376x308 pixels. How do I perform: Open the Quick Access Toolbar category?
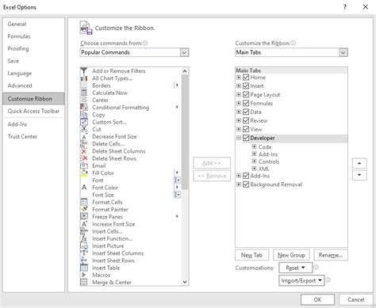pyautogui.click(x=33, y=111)
